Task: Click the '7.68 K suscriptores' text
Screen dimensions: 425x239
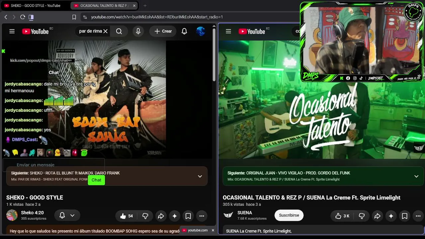Action: pyautogui.click(x=252, y=219)
